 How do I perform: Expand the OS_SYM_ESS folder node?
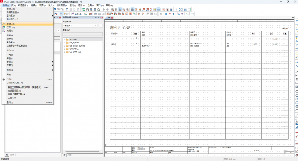tap(64, 52)
